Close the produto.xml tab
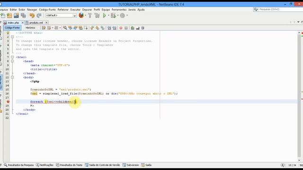The height and width of the screenshot is (170, 303). 46,23
